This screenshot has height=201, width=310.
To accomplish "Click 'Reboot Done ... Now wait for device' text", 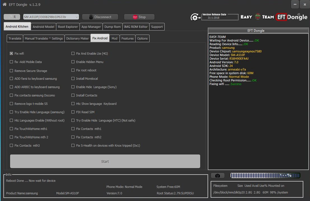I will [31, 181].
